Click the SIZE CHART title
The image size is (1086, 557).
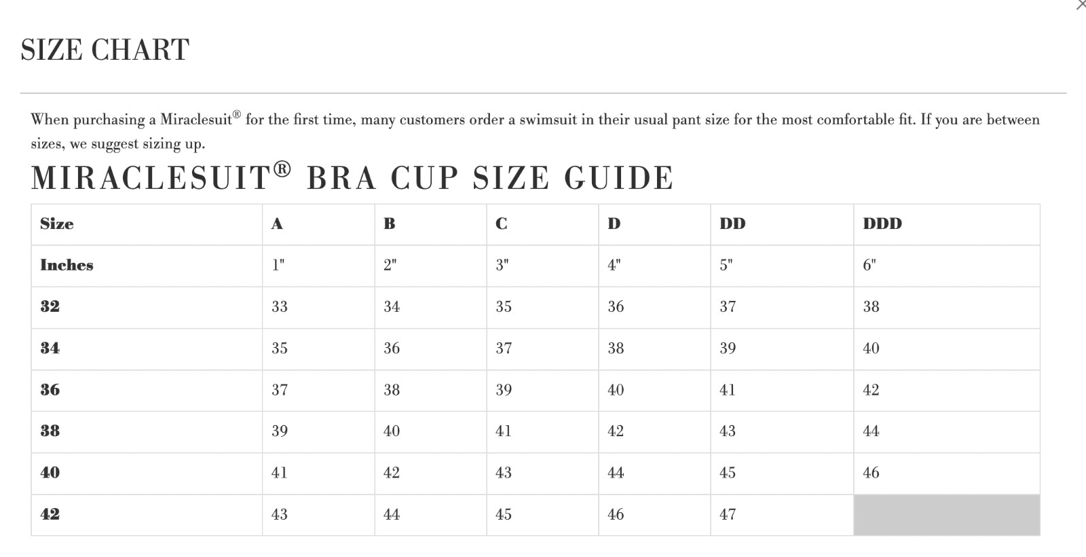click(105, 50)
